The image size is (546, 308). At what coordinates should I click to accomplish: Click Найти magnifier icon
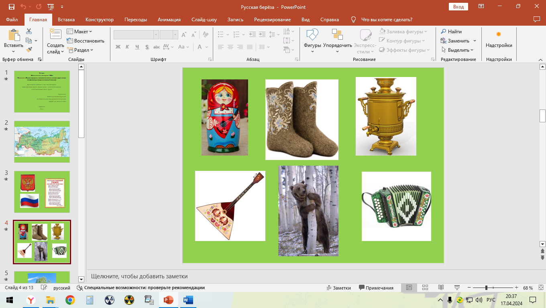coord(444,32)
